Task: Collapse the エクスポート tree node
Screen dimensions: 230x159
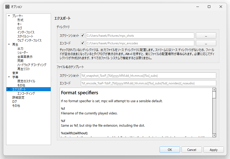Action: pos(9,89)
